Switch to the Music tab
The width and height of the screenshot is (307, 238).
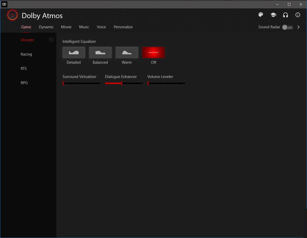pyautogui.click(x=84, y=27)
